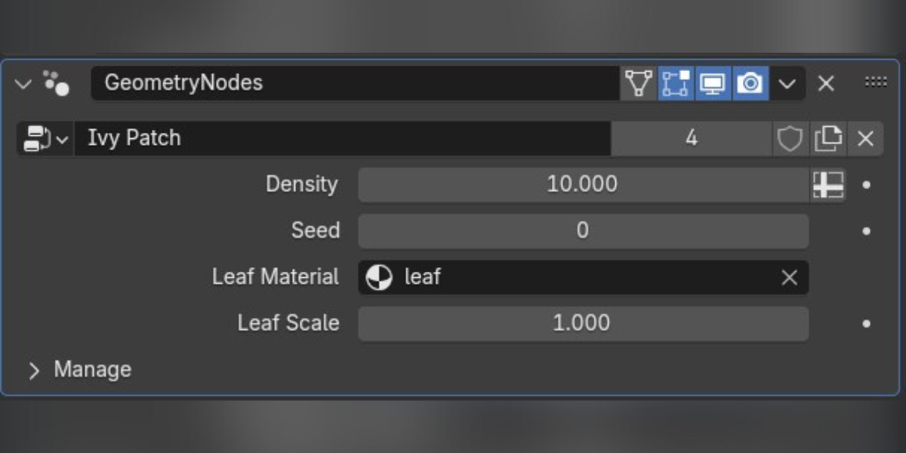906x453 pixels.
Task: Open the node group browse dropdown
Action: tap(45, 138)
